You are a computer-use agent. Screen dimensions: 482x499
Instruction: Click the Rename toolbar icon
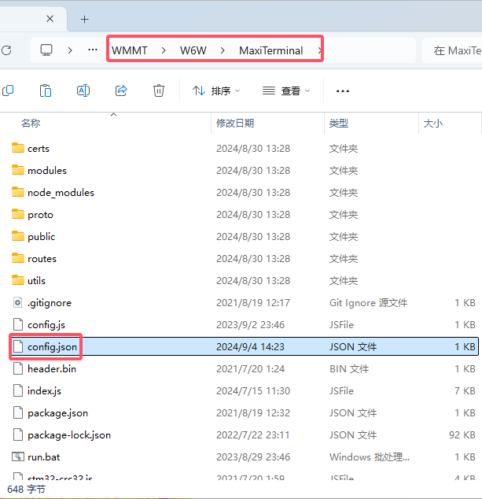click(x=83, y=91)
